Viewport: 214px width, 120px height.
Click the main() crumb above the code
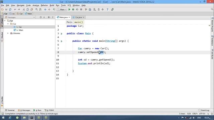click(x=79, y=22)
